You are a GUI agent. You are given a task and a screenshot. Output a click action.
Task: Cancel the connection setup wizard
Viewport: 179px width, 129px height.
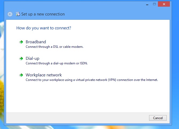pyautogui.click(x=158, y=118)
